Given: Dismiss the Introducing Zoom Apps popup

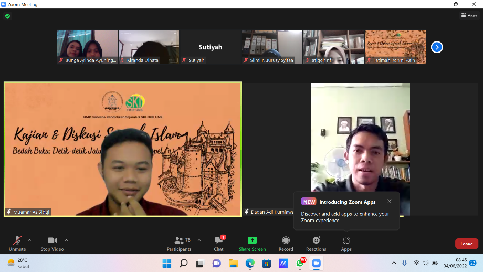Looking at the screenshot, I should 389,201.
